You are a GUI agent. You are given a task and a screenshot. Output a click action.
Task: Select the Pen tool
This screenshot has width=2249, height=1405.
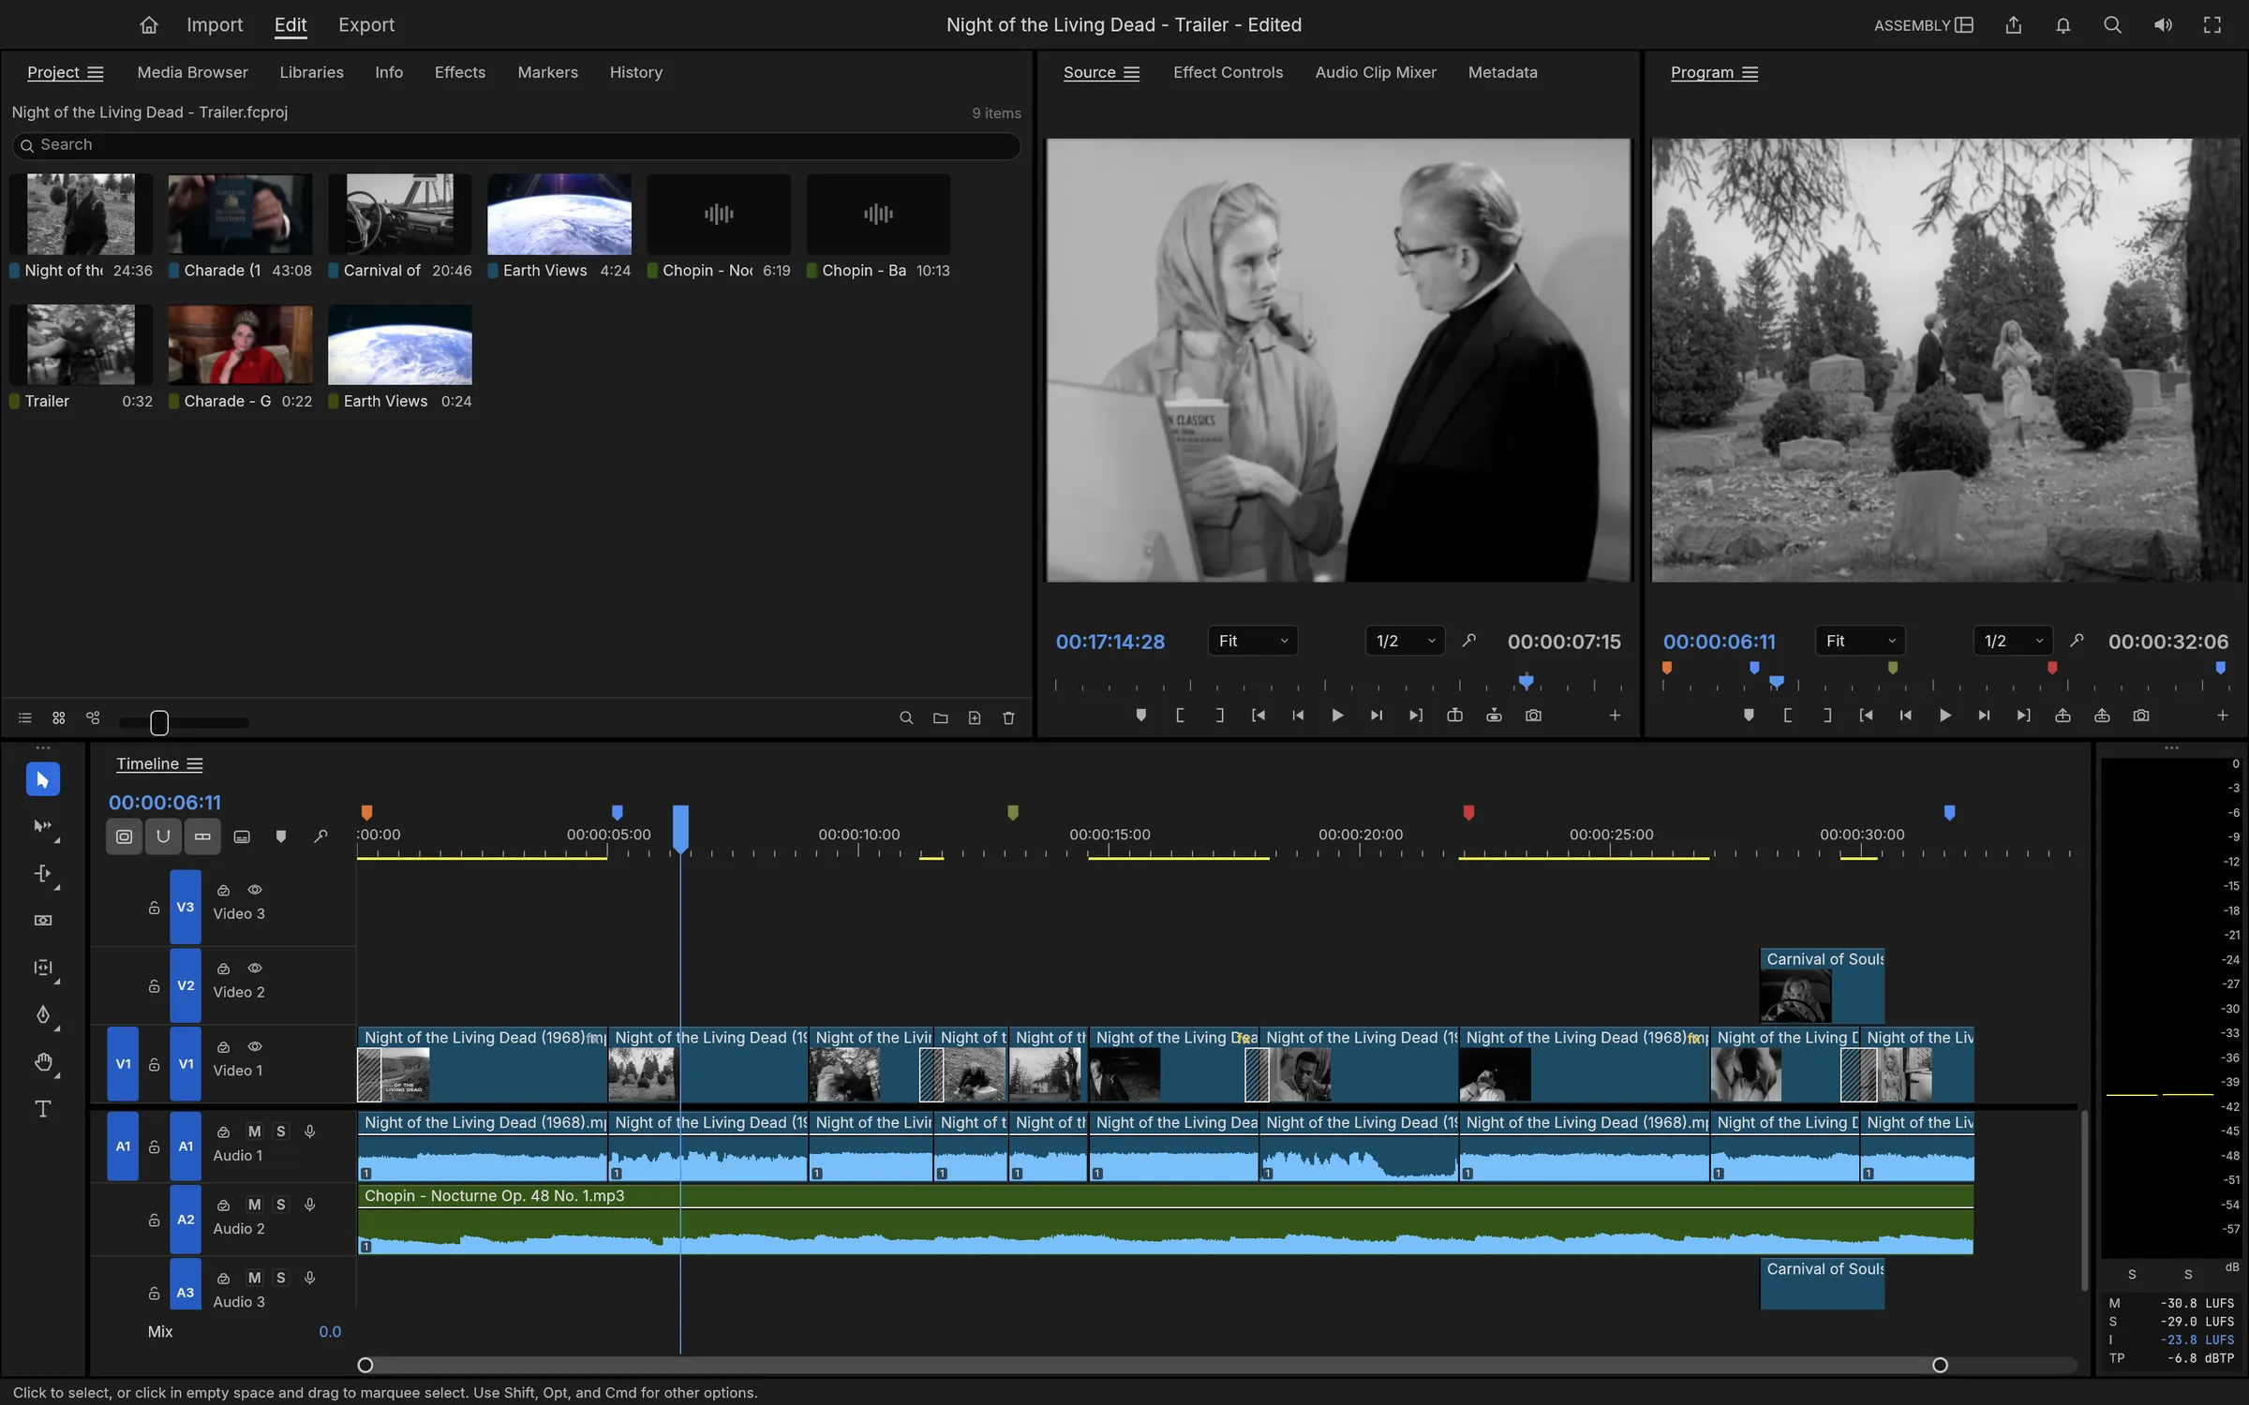(x=42, y=1015)
